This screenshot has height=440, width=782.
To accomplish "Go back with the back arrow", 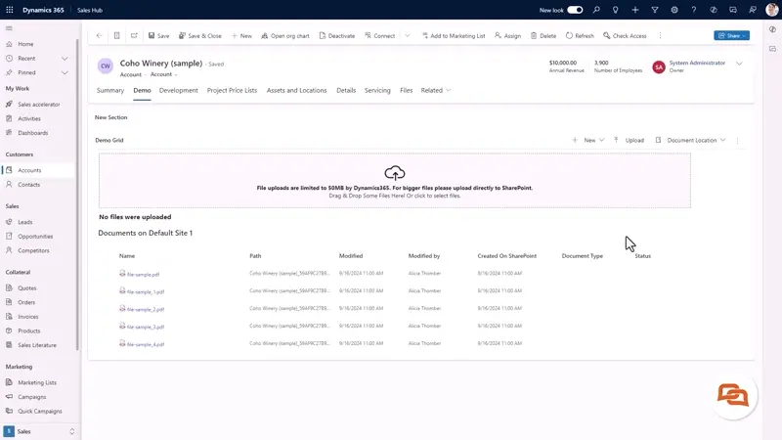I will coord(100,36).
